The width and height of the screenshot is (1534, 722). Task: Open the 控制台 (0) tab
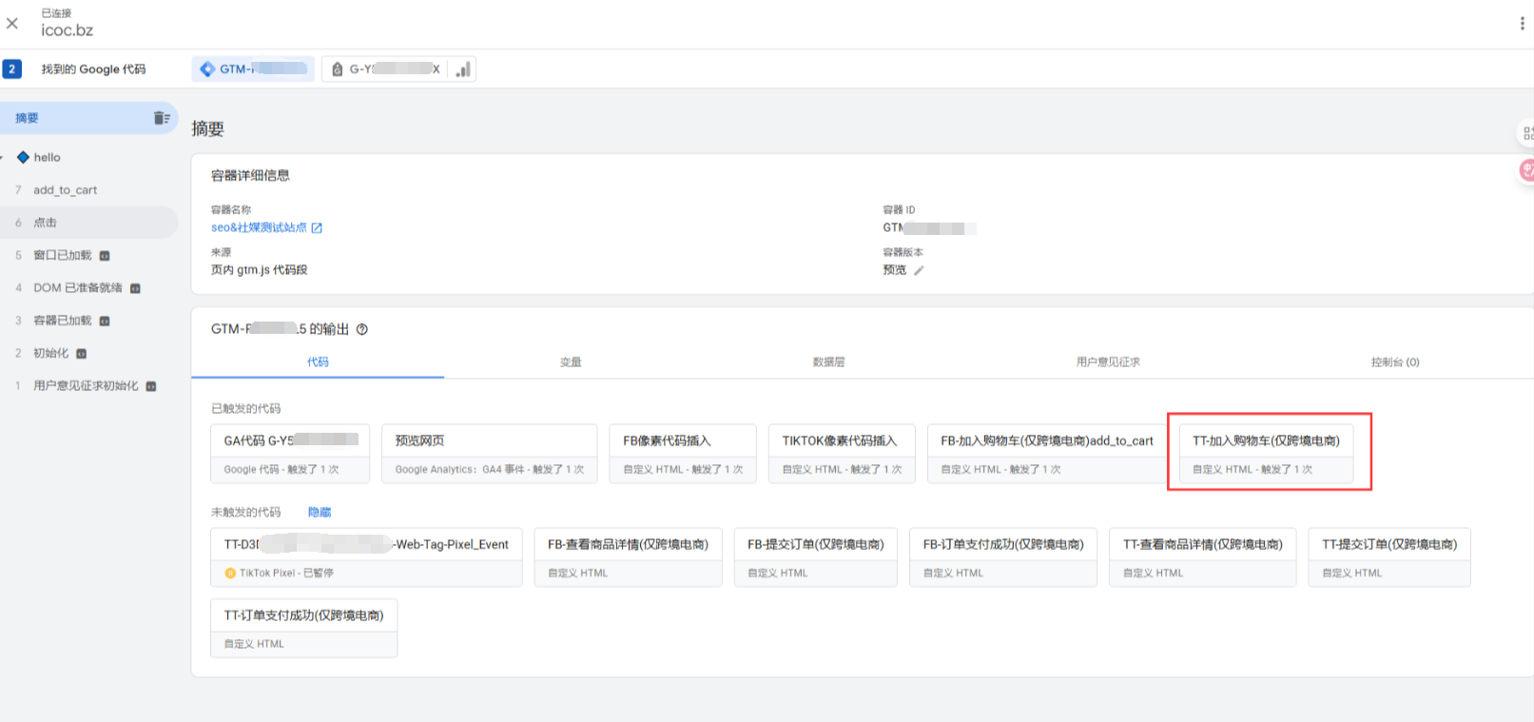click(x=1394, y=362)
